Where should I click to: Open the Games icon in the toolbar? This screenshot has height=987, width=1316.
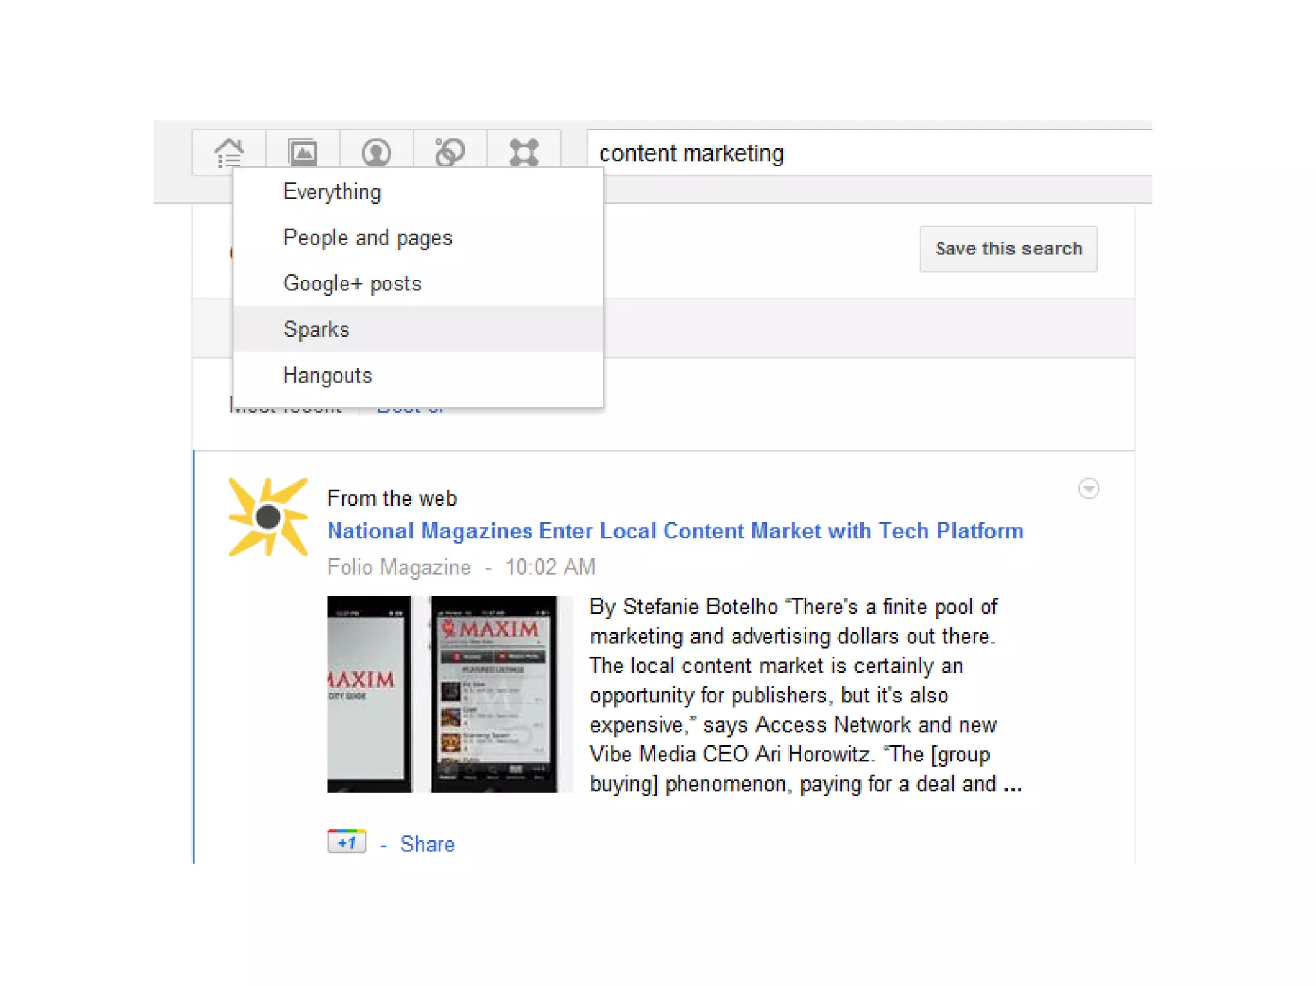tap(524, 152)
